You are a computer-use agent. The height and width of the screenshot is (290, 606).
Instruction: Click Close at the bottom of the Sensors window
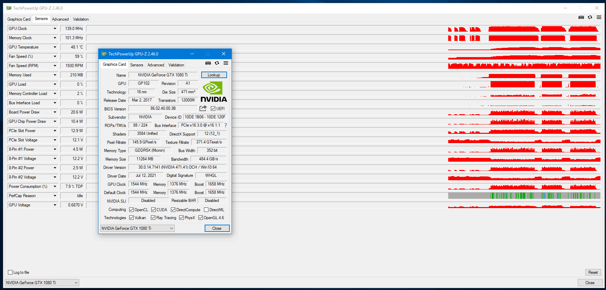pos(590,283)
